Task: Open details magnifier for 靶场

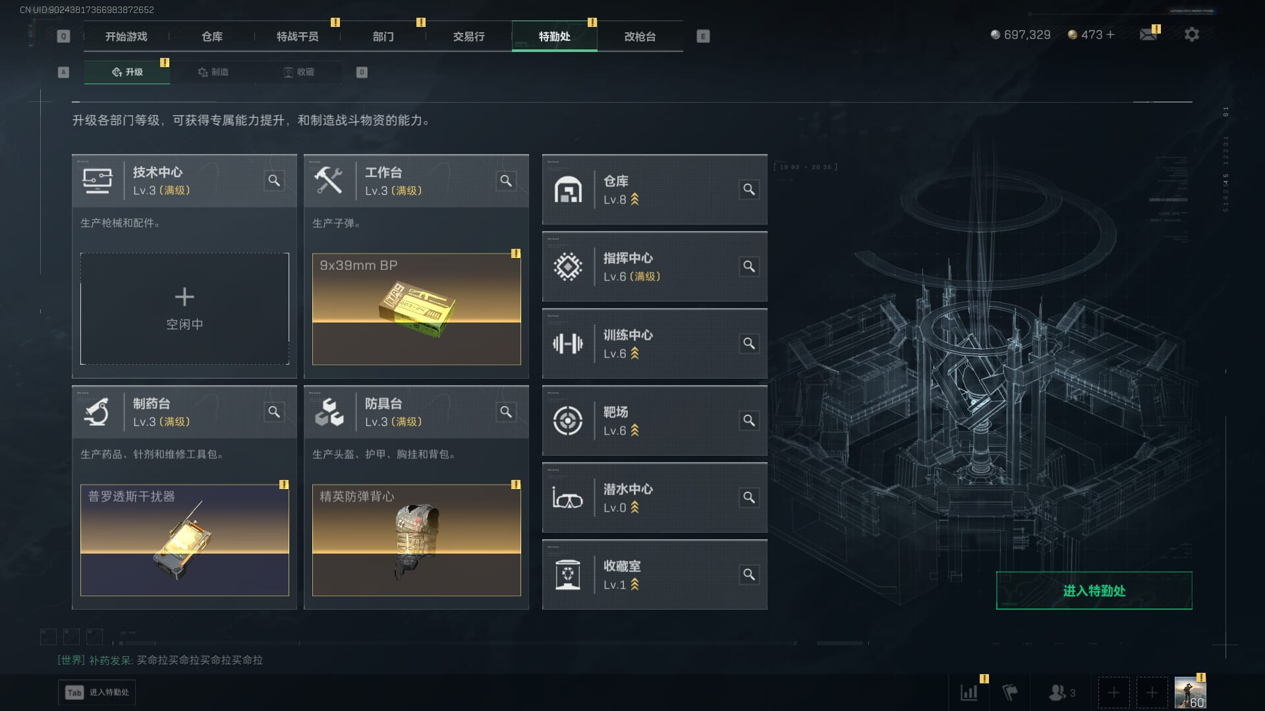Action: tap(749, 421)
